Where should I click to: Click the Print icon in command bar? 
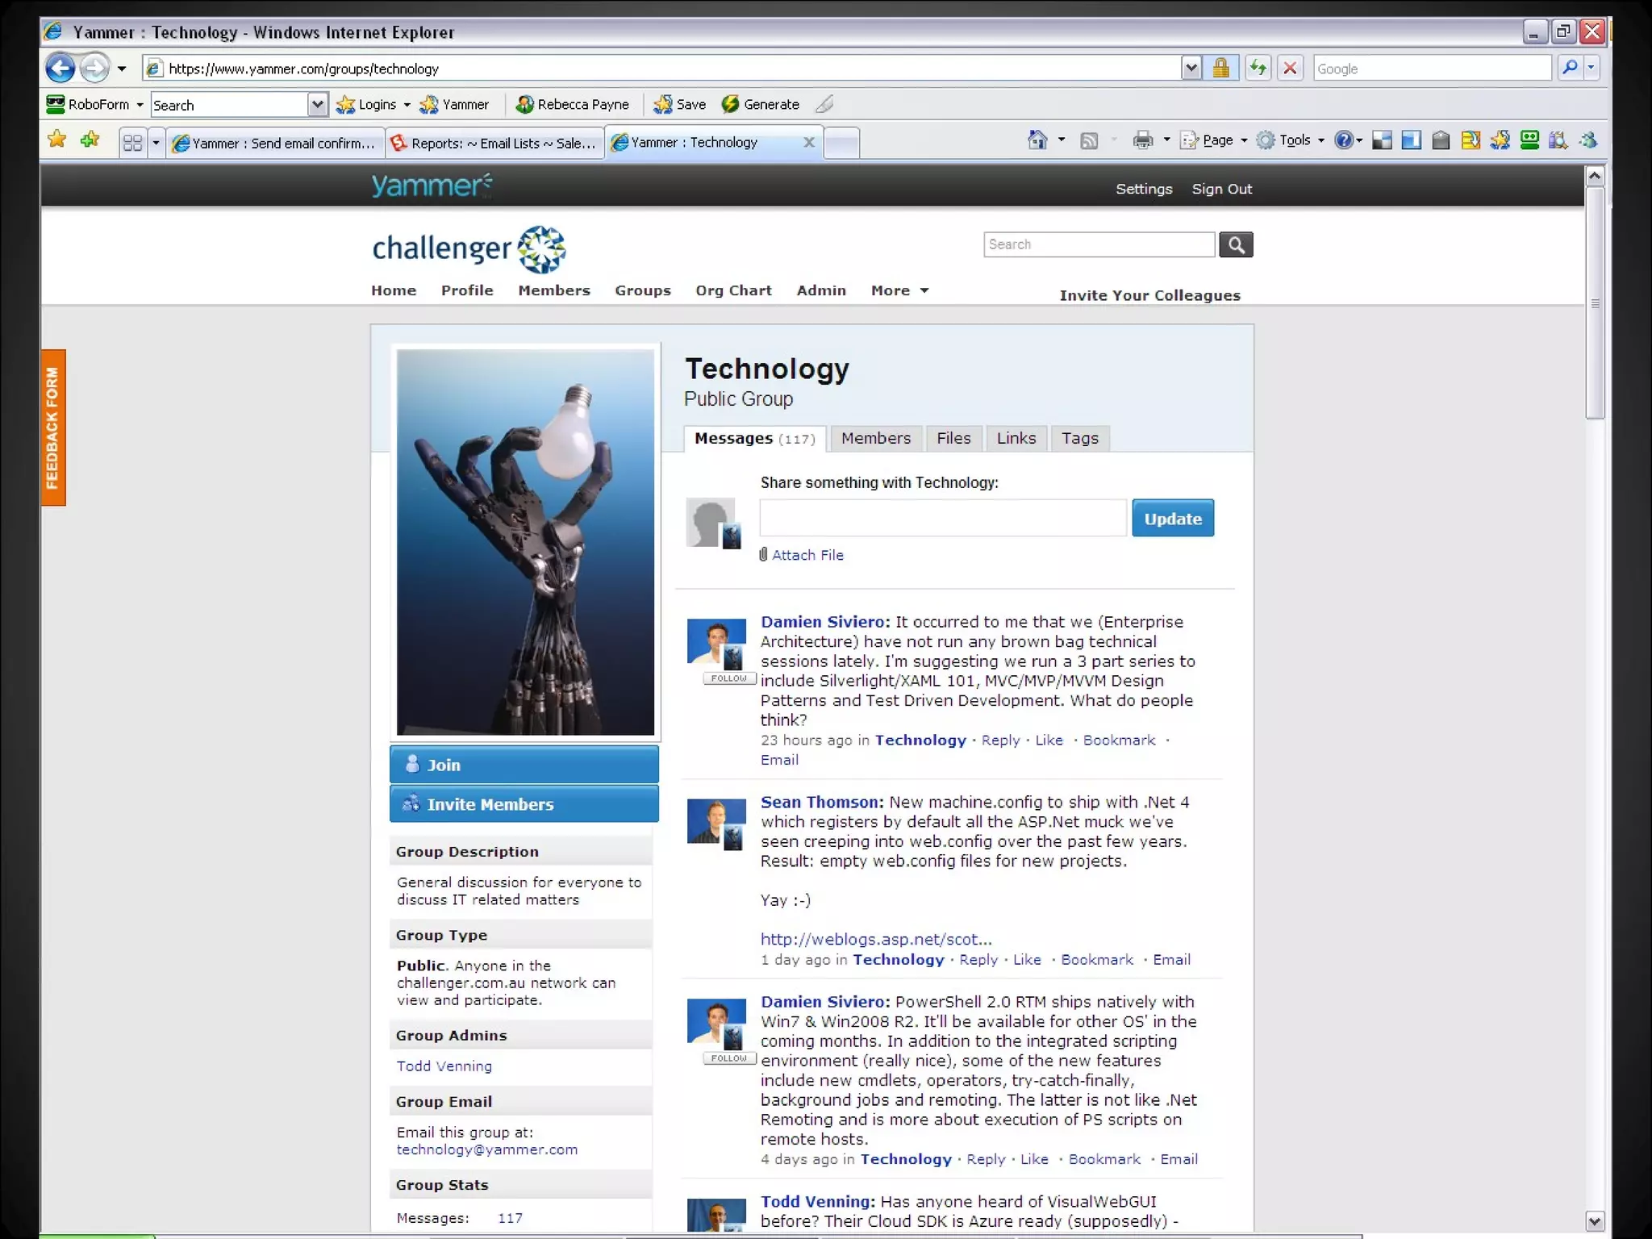tap(1142, 140)
